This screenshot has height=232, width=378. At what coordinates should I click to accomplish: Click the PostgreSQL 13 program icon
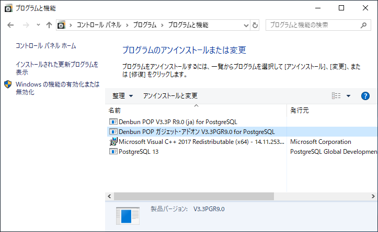pyautogui.click(x=113, y=152)
